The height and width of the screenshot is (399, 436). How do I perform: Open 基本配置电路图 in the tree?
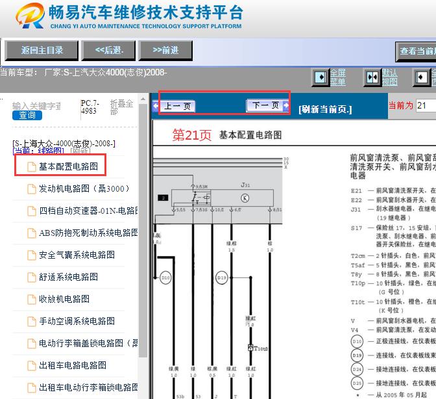[x=68, y=166]
